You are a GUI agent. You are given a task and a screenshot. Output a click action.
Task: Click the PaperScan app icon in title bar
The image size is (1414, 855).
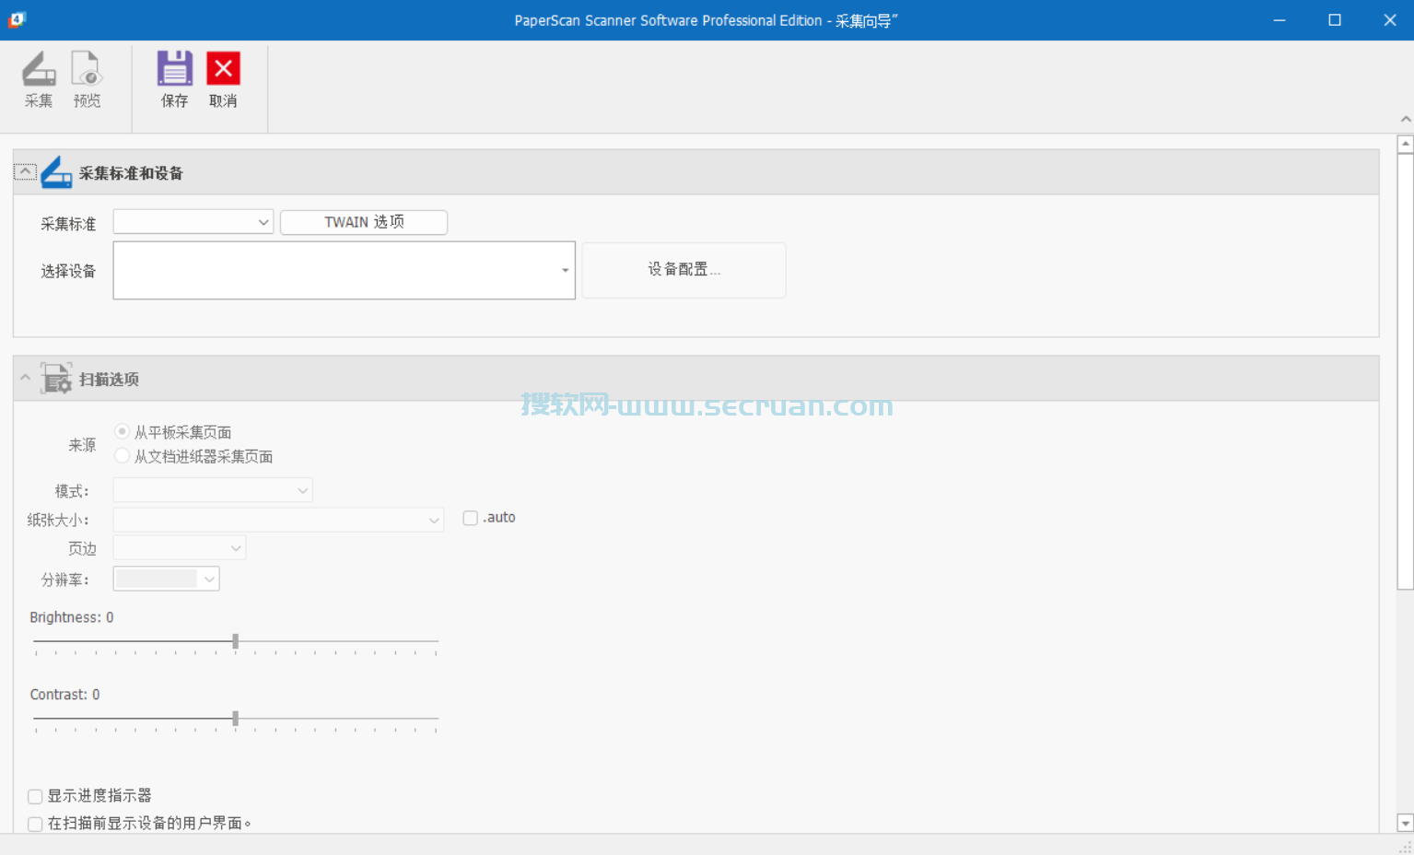click(17, 19)
